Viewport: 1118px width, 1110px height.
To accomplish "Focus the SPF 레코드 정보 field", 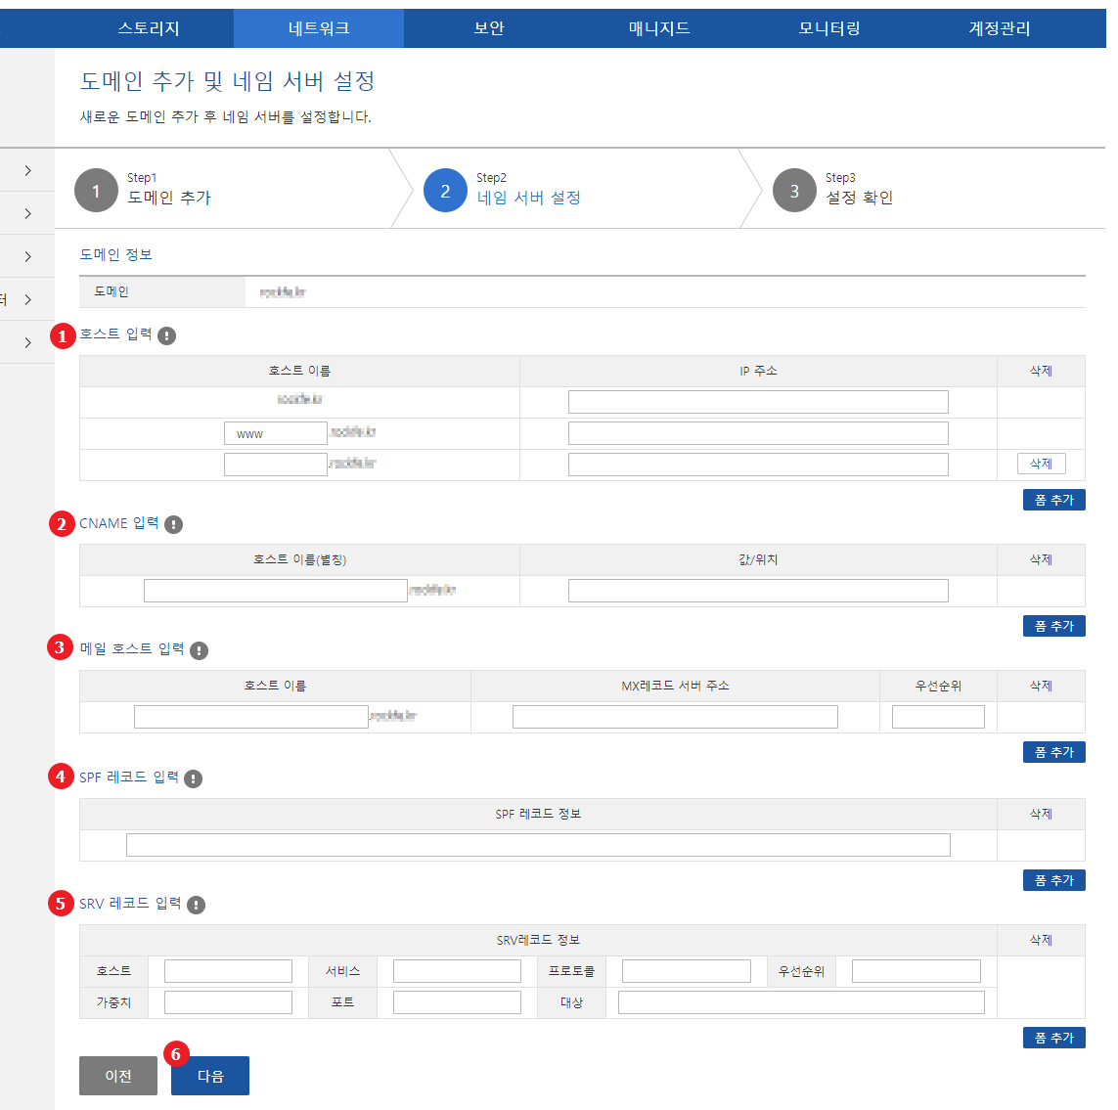I will click(538, 845).
